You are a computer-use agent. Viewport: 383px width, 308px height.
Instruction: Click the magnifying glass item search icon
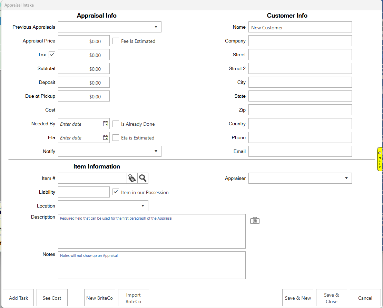143,178
